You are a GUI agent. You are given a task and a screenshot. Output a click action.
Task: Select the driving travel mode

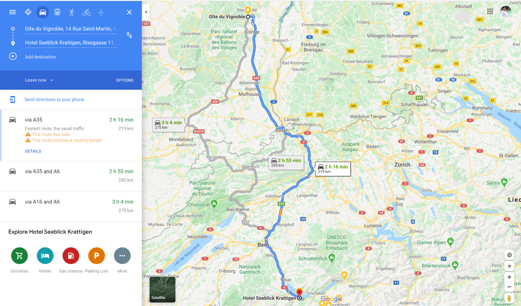43,12
